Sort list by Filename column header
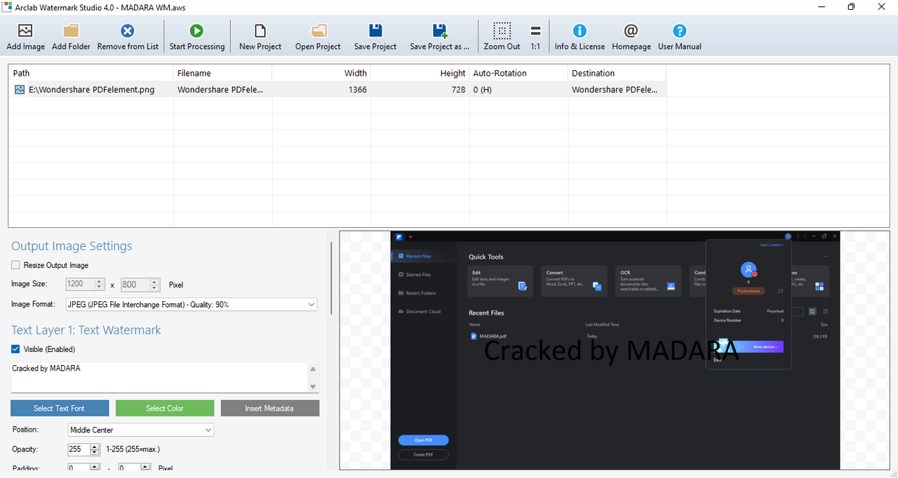 click(222, 73)
